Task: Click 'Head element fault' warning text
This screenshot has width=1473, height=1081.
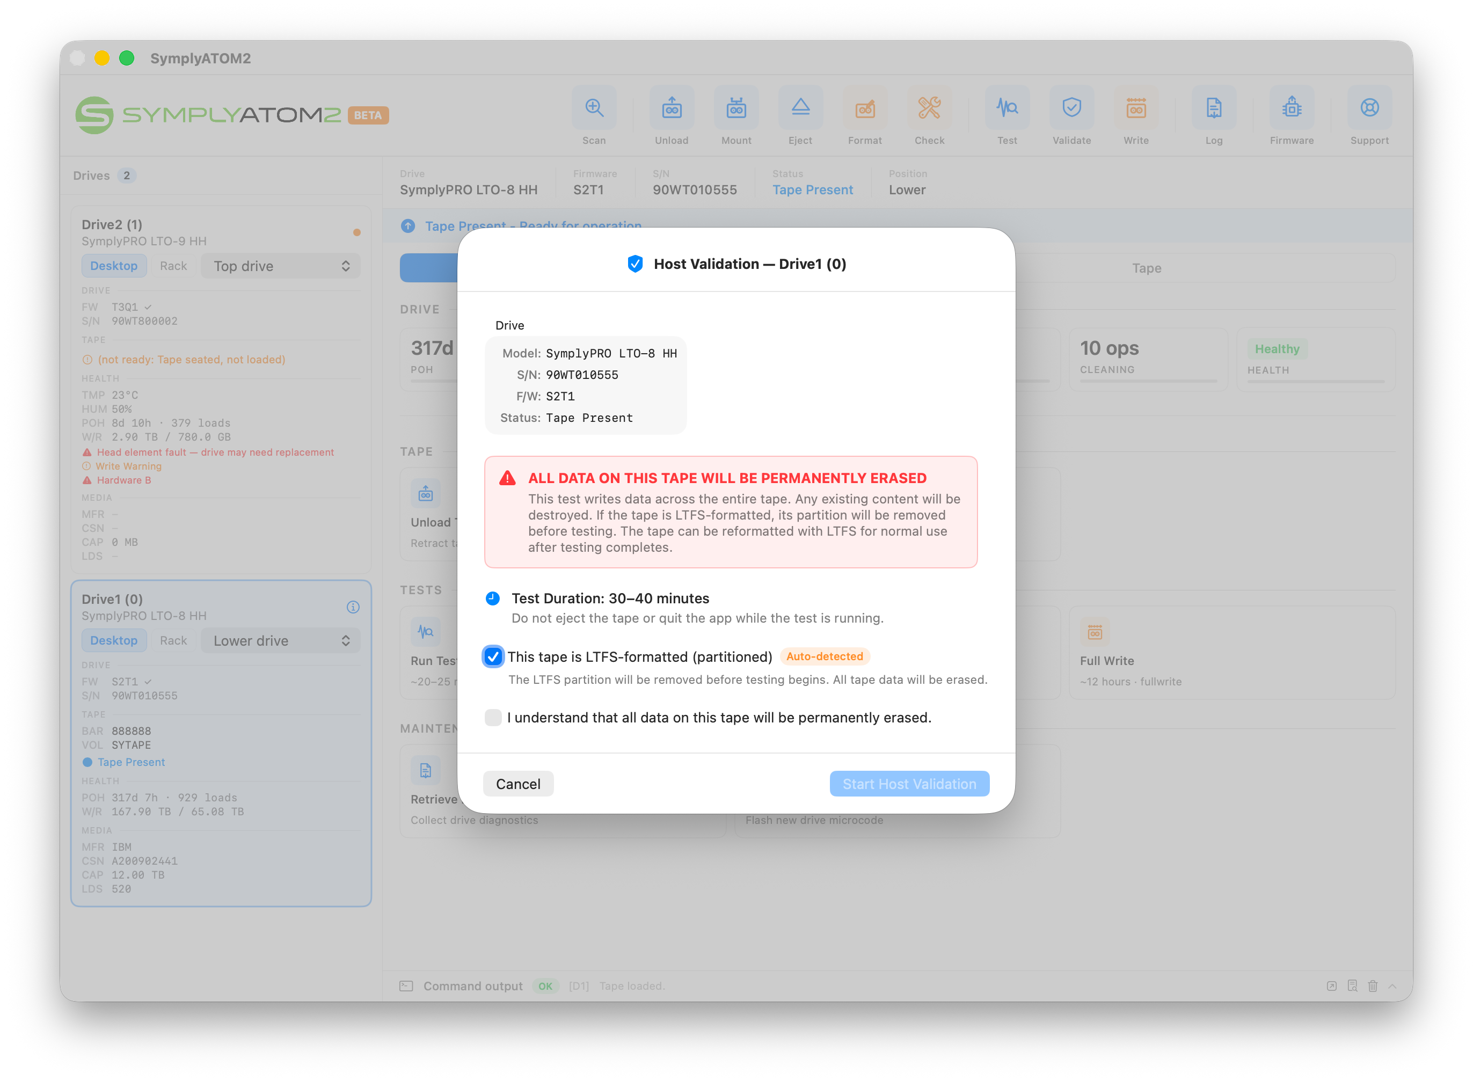Action: click(215, 452)
